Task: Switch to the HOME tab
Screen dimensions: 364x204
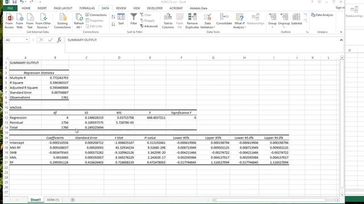Action: click(x=26, y=8)
